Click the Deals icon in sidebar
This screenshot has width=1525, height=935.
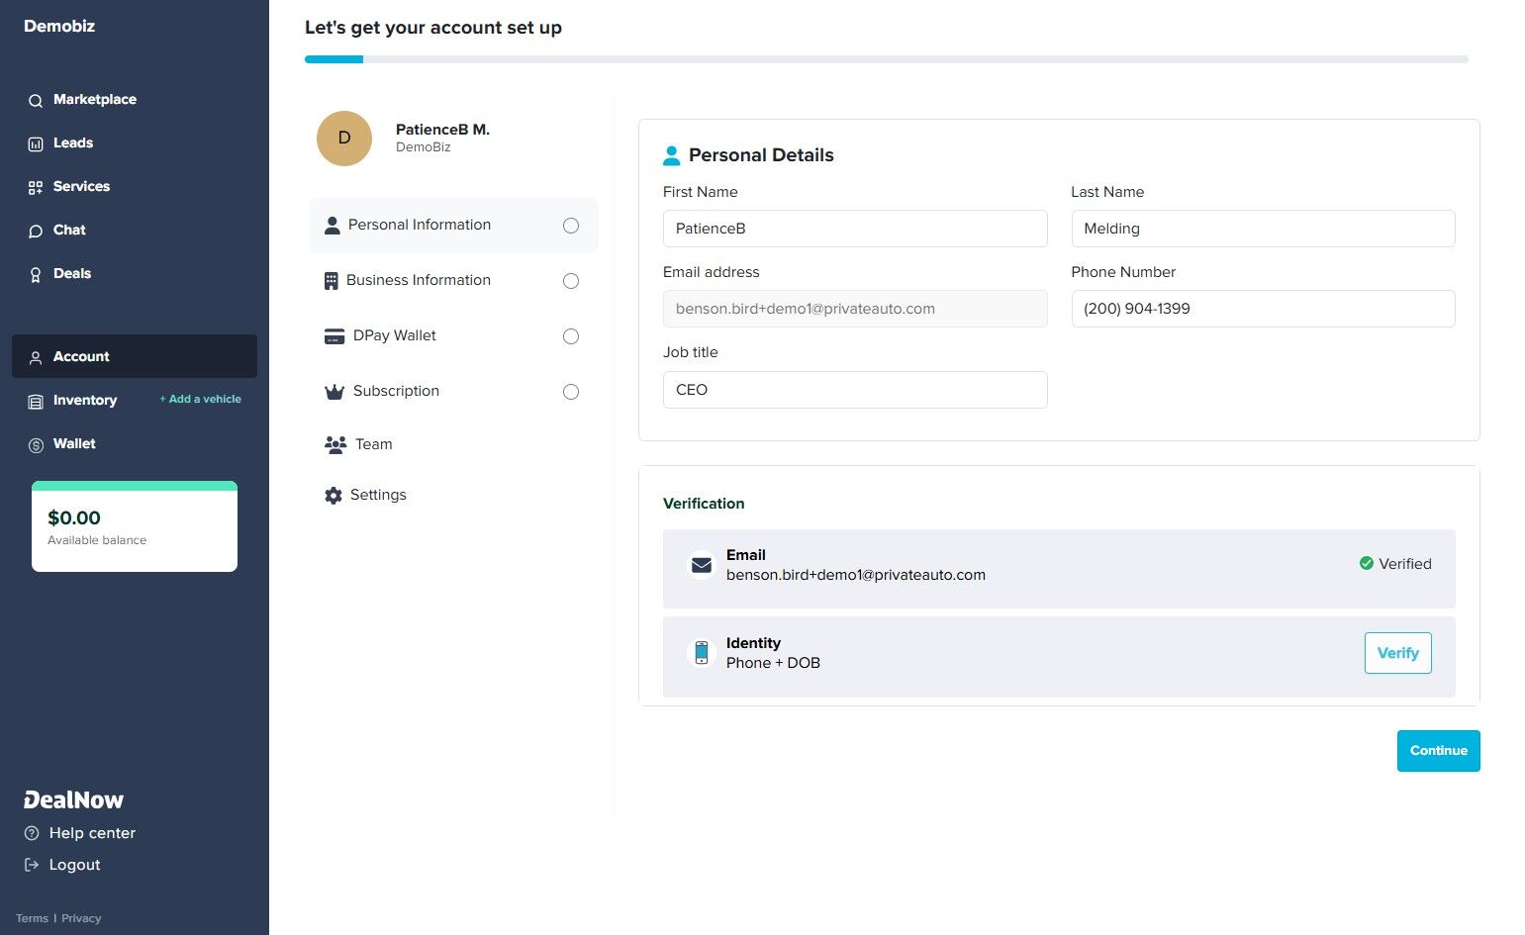coord(35,273)
